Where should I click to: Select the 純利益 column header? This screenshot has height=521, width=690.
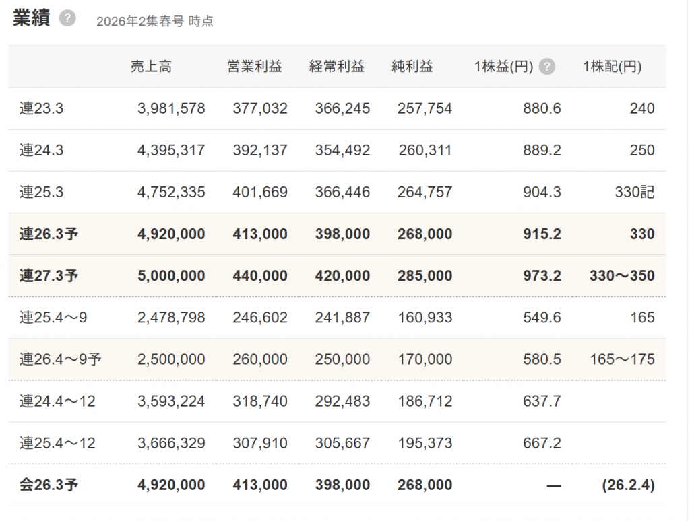pos(412,67)
